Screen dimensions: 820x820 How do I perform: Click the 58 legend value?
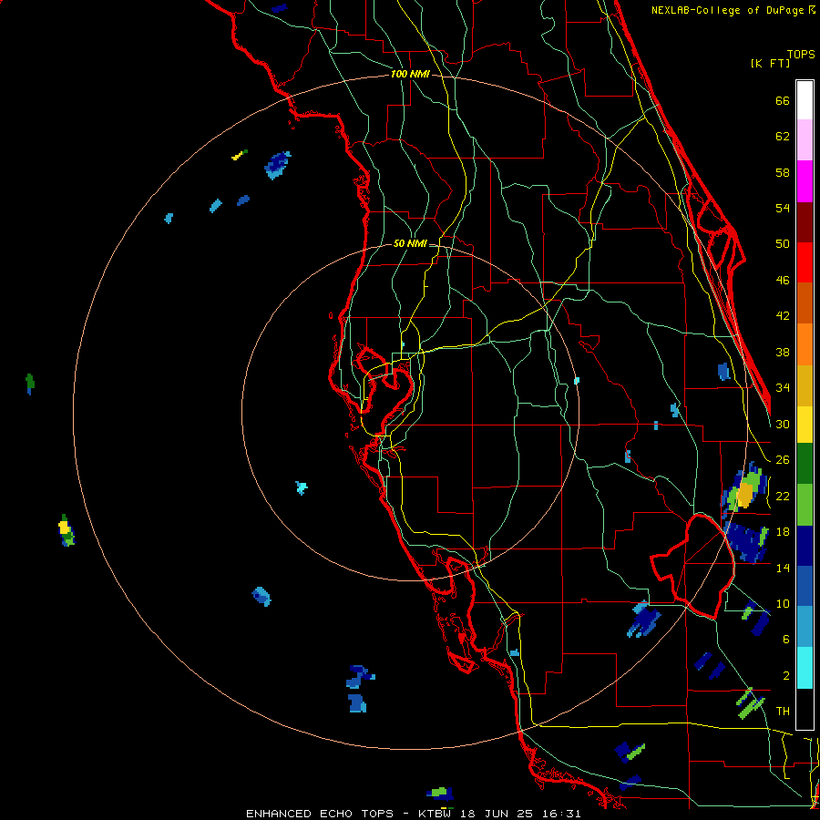(783, 172)
